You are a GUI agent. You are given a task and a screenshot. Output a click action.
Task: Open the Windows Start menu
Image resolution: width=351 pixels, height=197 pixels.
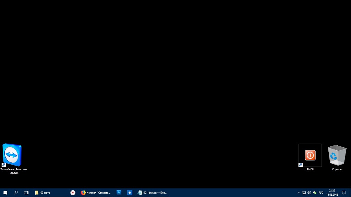point(5,193)
